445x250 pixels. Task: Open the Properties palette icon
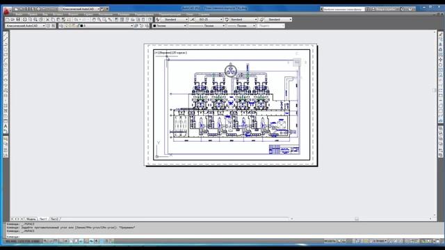click(x=116, y=19)
